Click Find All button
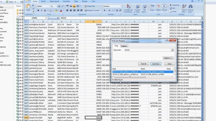The image size is (216, 121). pyautogui.click(x=143, y=64)
